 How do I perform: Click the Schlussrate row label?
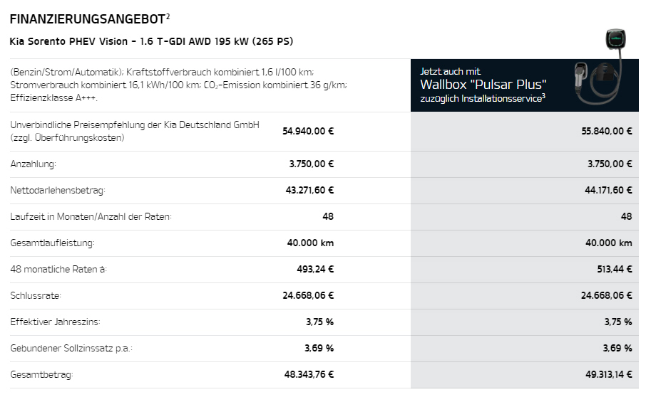pos(36,295)
